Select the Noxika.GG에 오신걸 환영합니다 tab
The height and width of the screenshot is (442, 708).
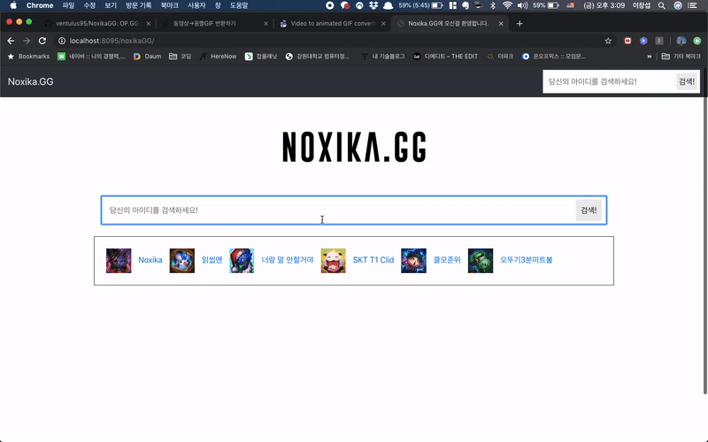tap(450, 24)
